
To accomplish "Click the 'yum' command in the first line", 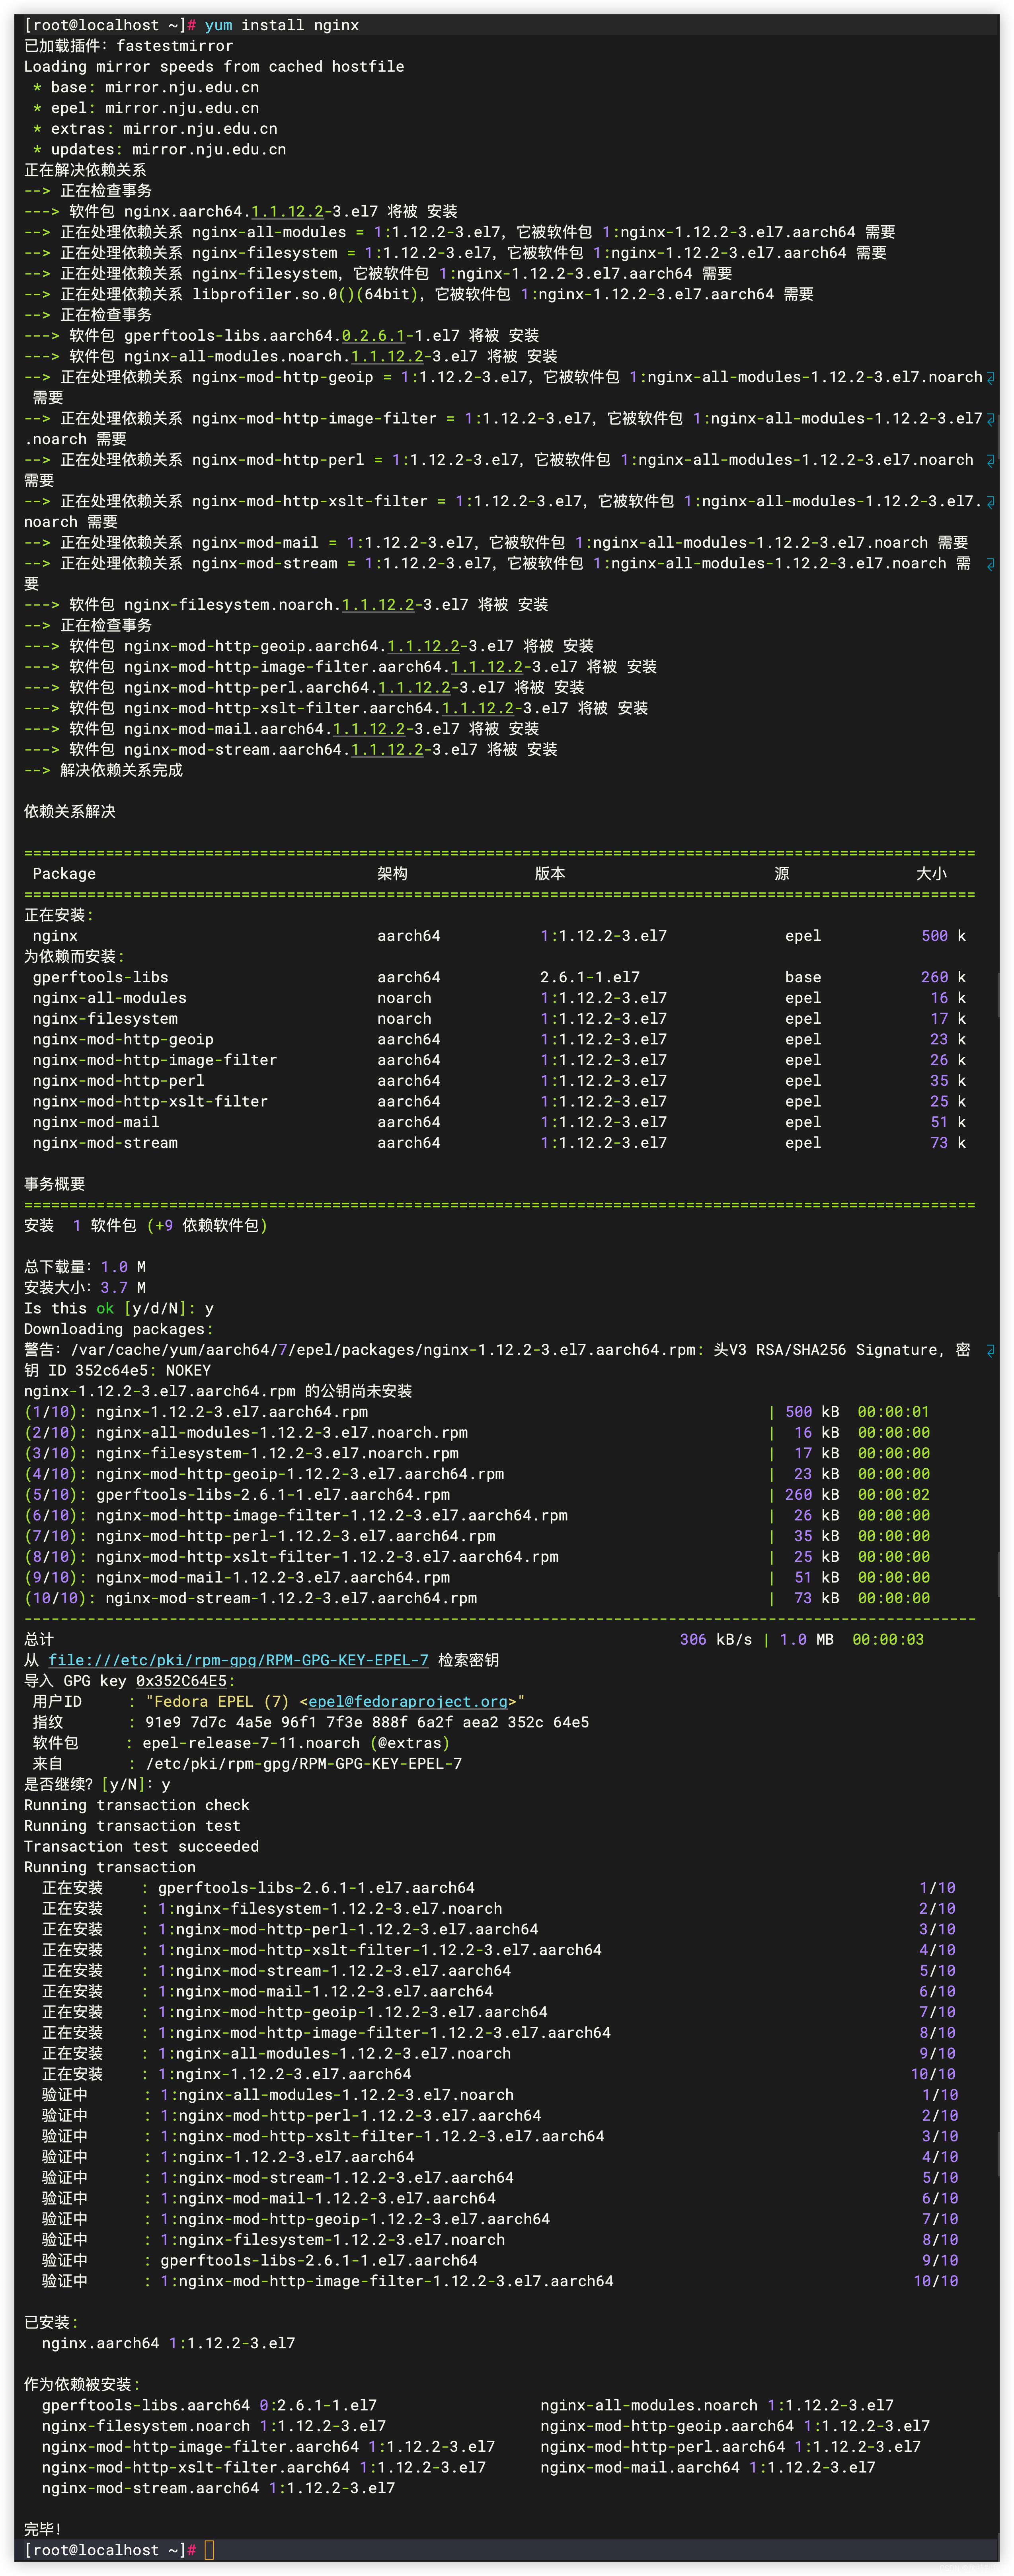I will coord(218,25).
